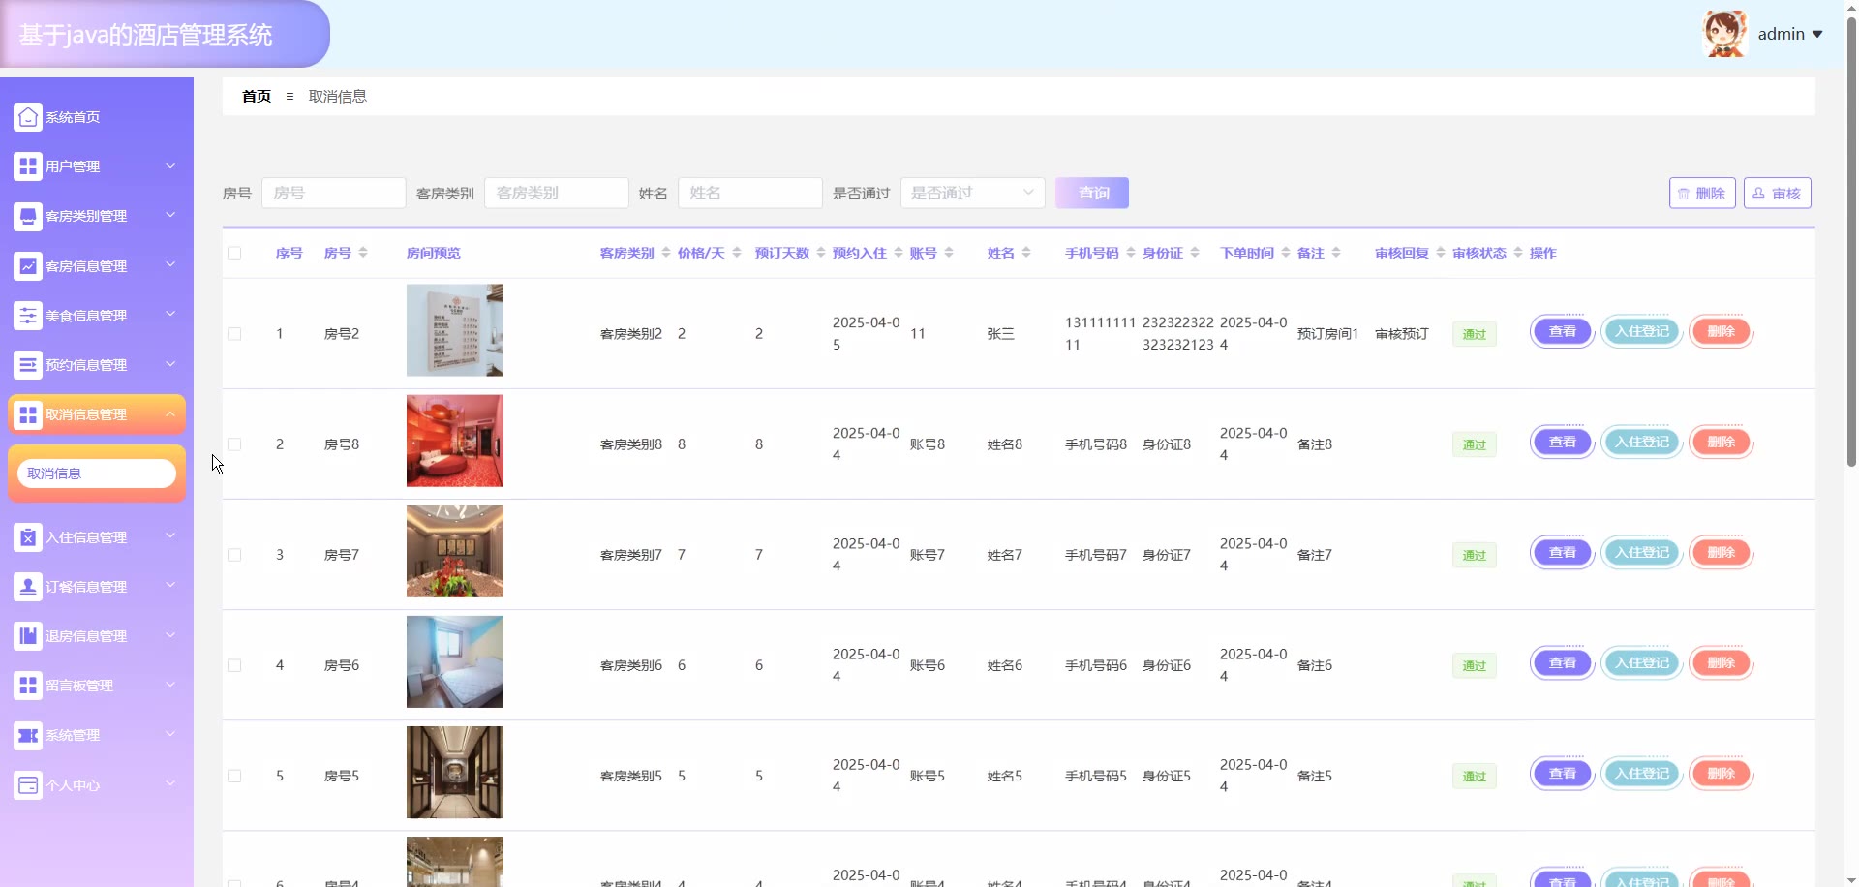Click the 系统首页 home icon
This screenshot has width=1859, height=887.
[x=28, y=117]
